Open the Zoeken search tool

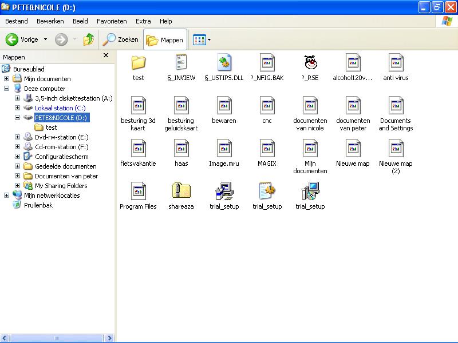(121, 39)
